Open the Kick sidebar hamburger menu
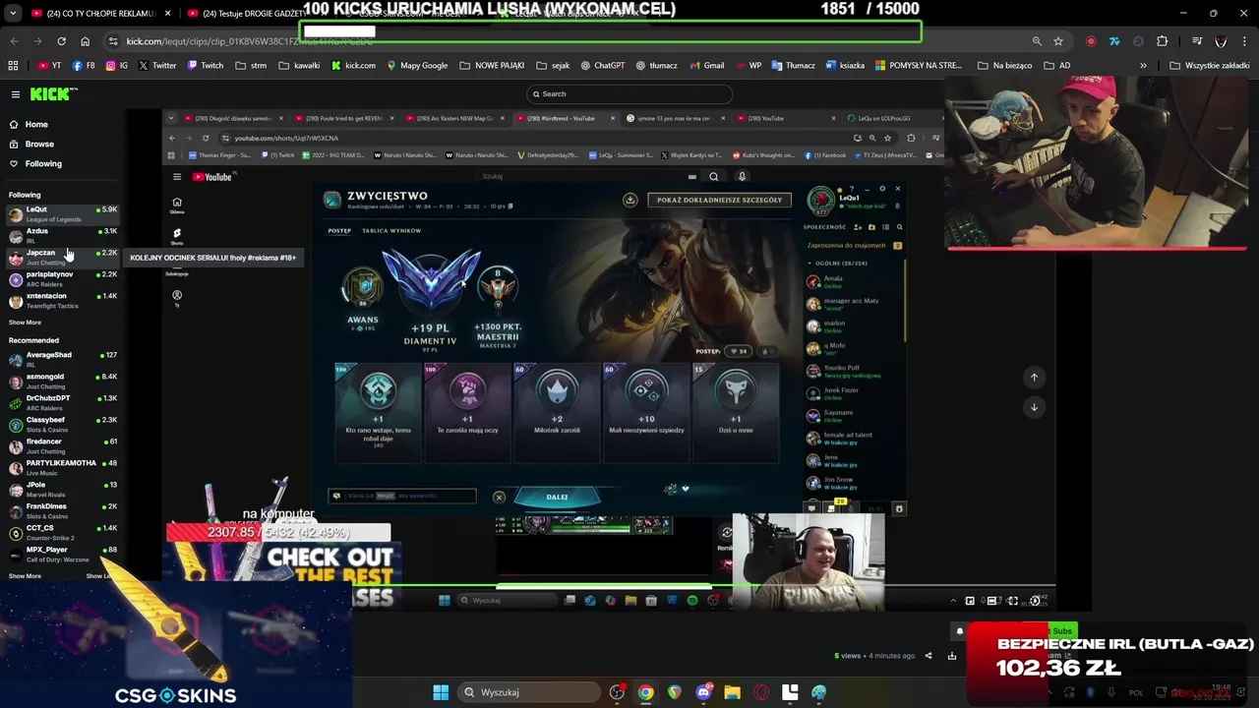1259x708 pixels. 16,94
